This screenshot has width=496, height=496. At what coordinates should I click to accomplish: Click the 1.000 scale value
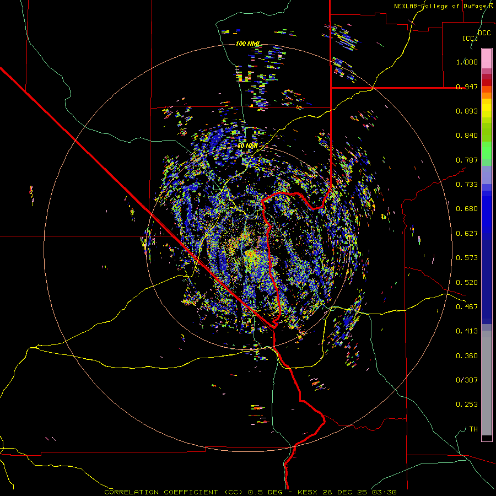click(x=467, y=62)
